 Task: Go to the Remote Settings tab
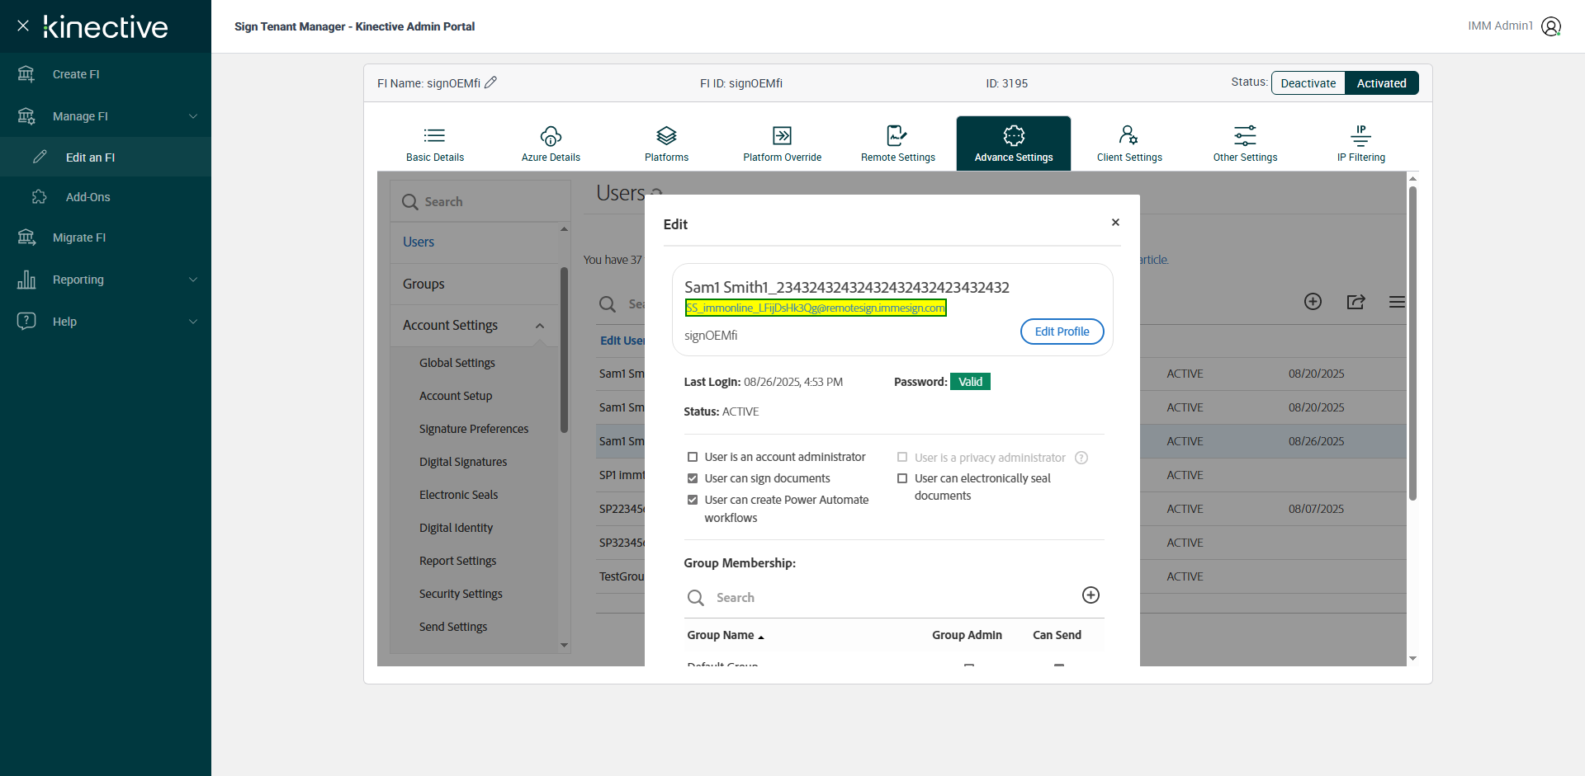coord(898,143)
